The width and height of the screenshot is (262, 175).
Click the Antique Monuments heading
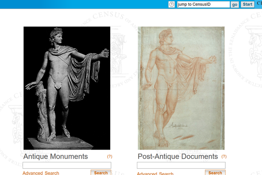point(56,156)
